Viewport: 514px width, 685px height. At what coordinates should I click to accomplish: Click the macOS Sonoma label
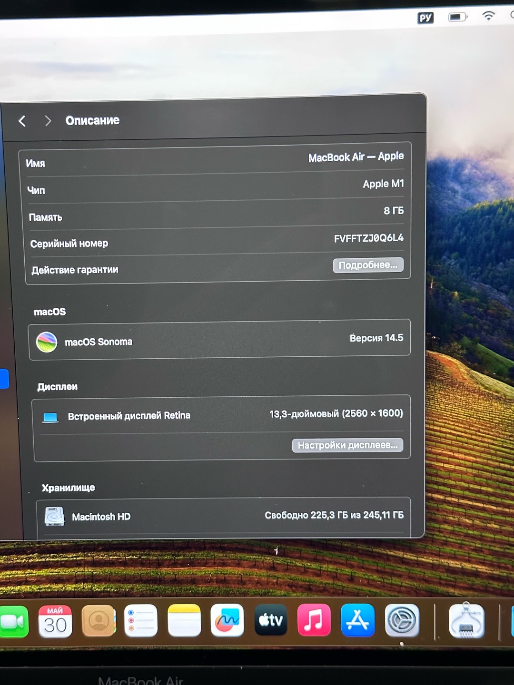[99, 342]
